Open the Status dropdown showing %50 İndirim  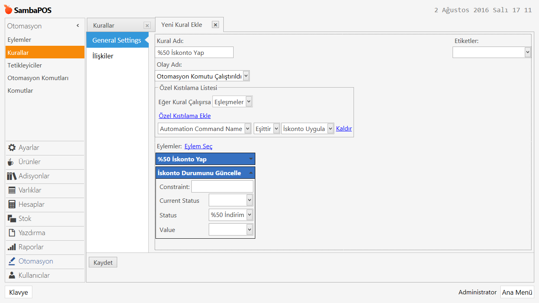tap(249, 215)
